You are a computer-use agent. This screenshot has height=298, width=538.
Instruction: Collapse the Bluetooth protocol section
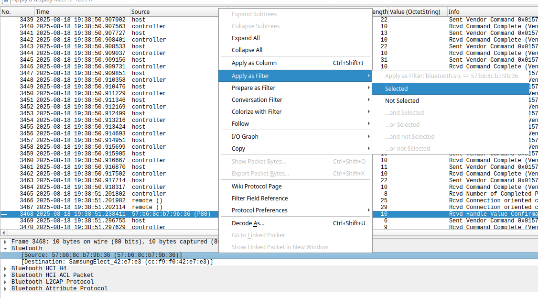point(5,249)
